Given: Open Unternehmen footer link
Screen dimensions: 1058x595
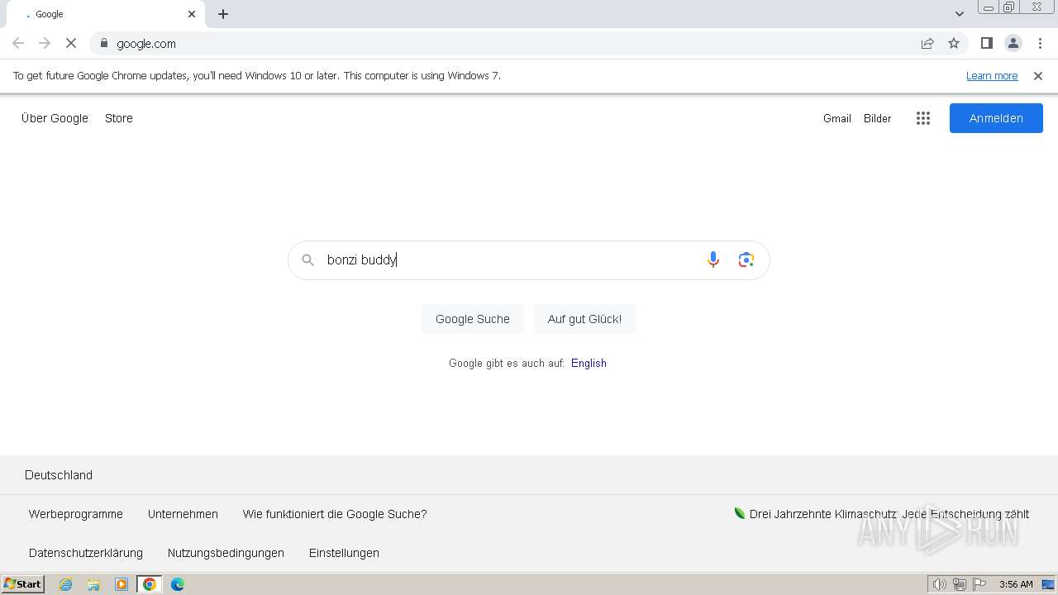Looking at the screenshot, I should coord(183,514).
